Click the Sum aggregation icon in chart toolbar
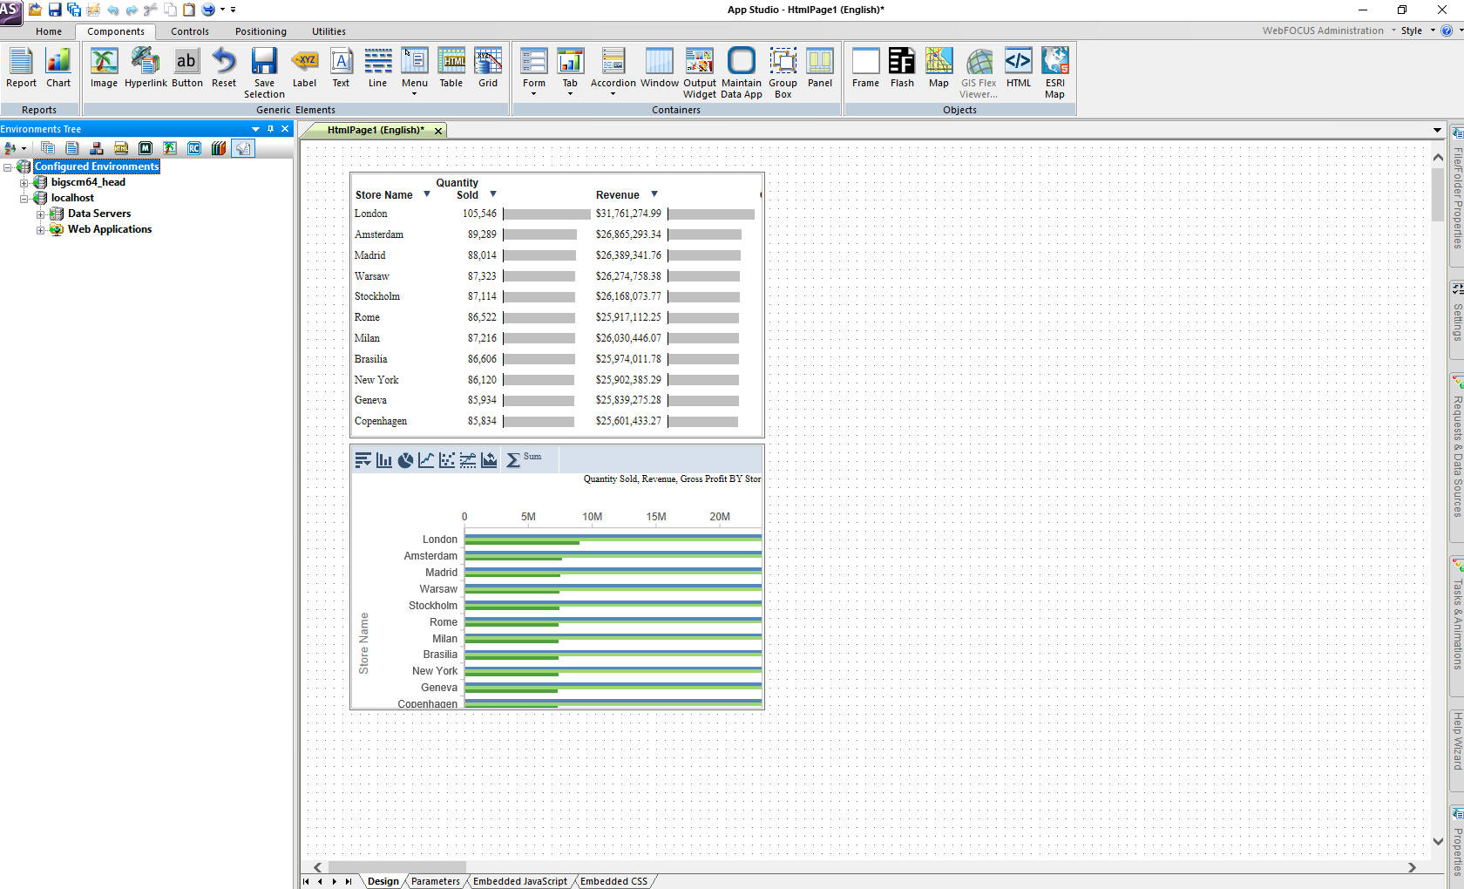This screenshot has width=1464, height=889. (x=513, y=460)
